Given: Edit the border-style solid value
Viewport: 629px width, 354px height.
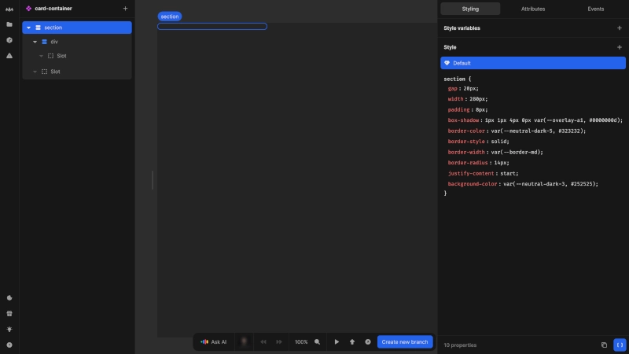Looking at the screenshot, I should tap(500, 142).
